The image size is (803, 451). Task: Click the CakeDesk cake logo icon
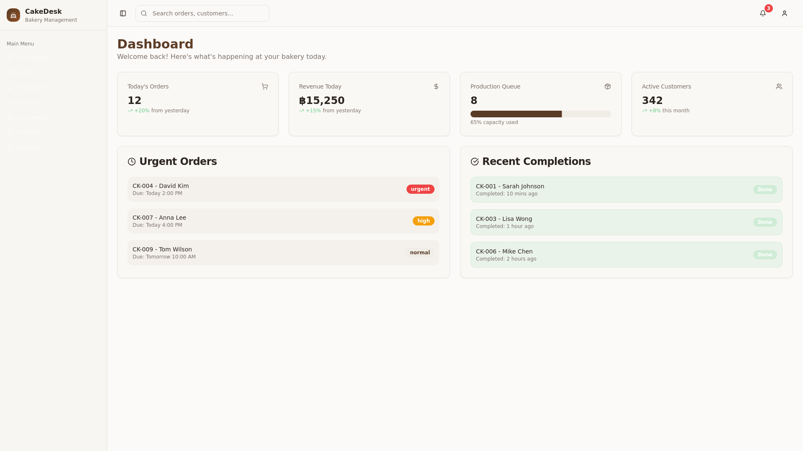13,15
